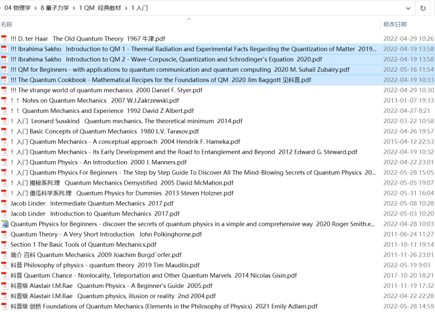The height and width of the screenshot is (312, 435).
Task: Click PDF icon of 'Notes on Quantum Mechanics' Zakrzewski
Action: click(4, 101)
